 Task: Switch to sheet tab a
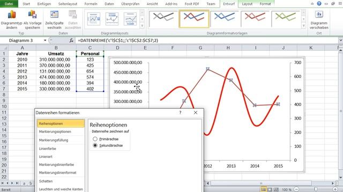pos(24,183)
